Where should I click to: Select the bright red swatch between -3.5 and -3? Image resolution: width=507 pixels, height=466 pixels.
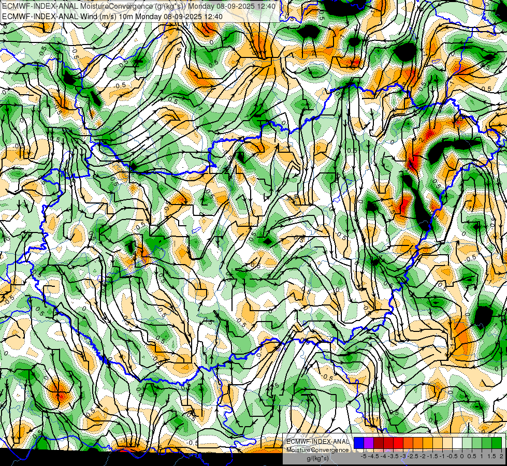tap(398, 443)
